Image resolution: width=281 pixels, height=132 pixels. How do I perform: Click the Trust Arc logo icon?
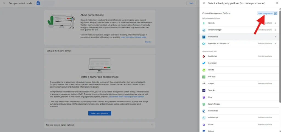pyautogui.click(x=204, y=90)
